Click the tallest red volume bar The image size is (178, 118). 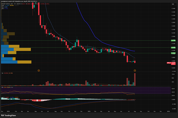click(x=135, y=80)
